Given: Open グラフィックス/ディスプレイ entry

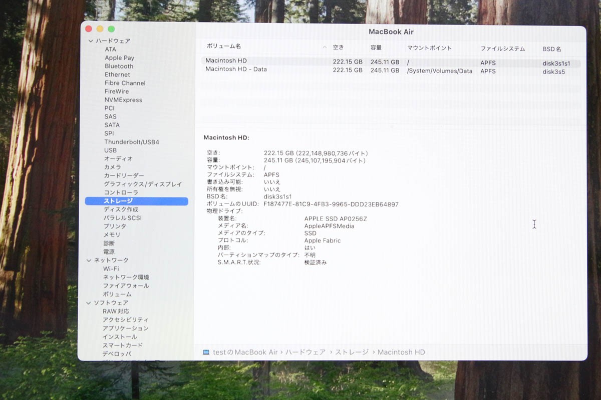Looking at the screenshot, I should coord(143,184).
